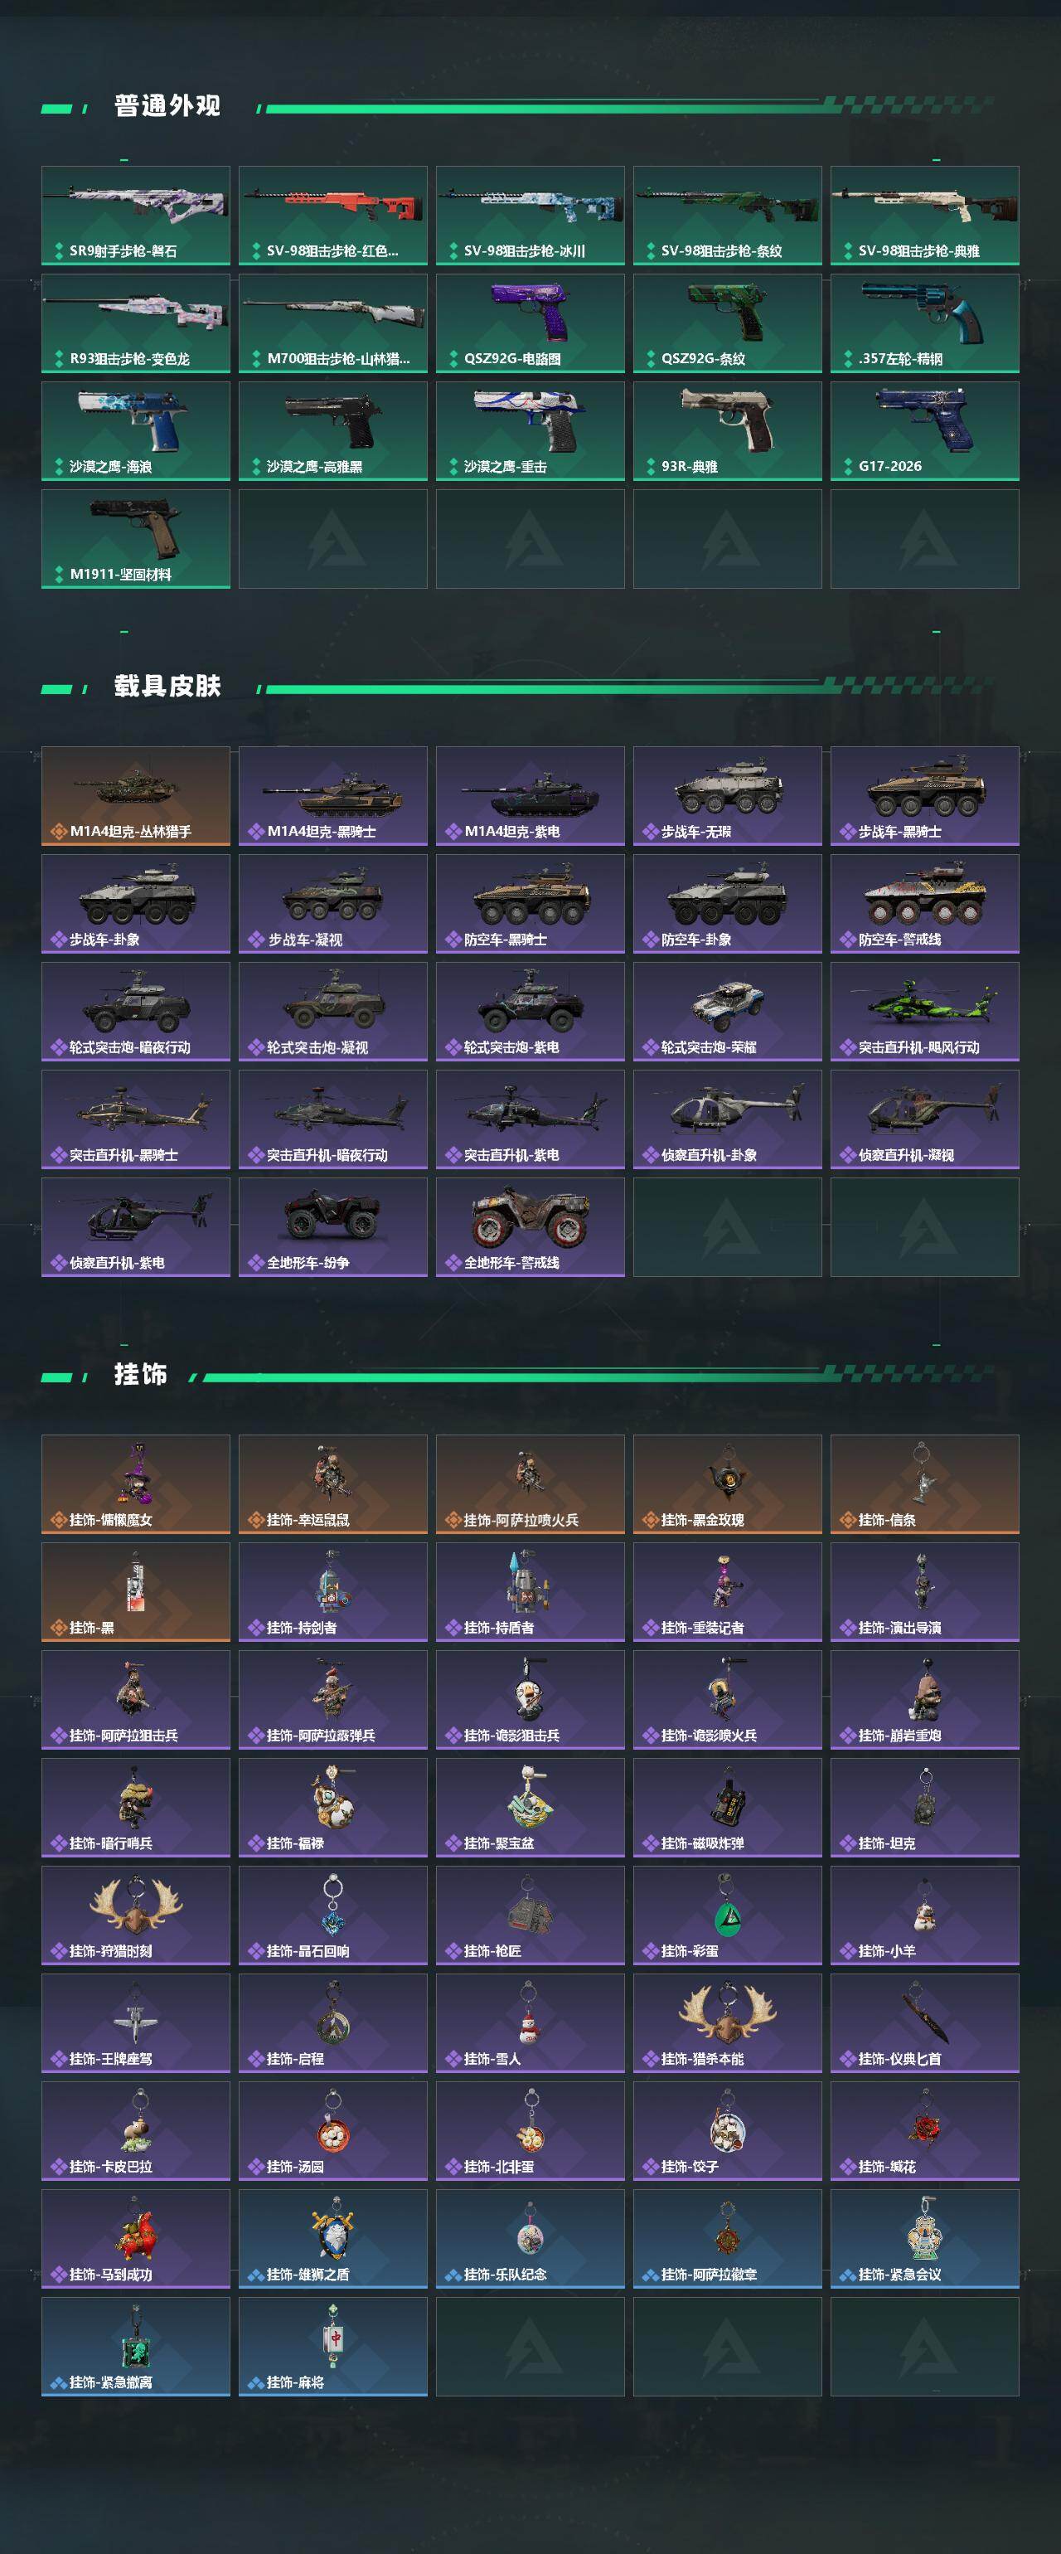Select the 挂饰-狩猎时刻 antler charm
Screen dimensions: 1061x2554
(x=136, y=1915)
